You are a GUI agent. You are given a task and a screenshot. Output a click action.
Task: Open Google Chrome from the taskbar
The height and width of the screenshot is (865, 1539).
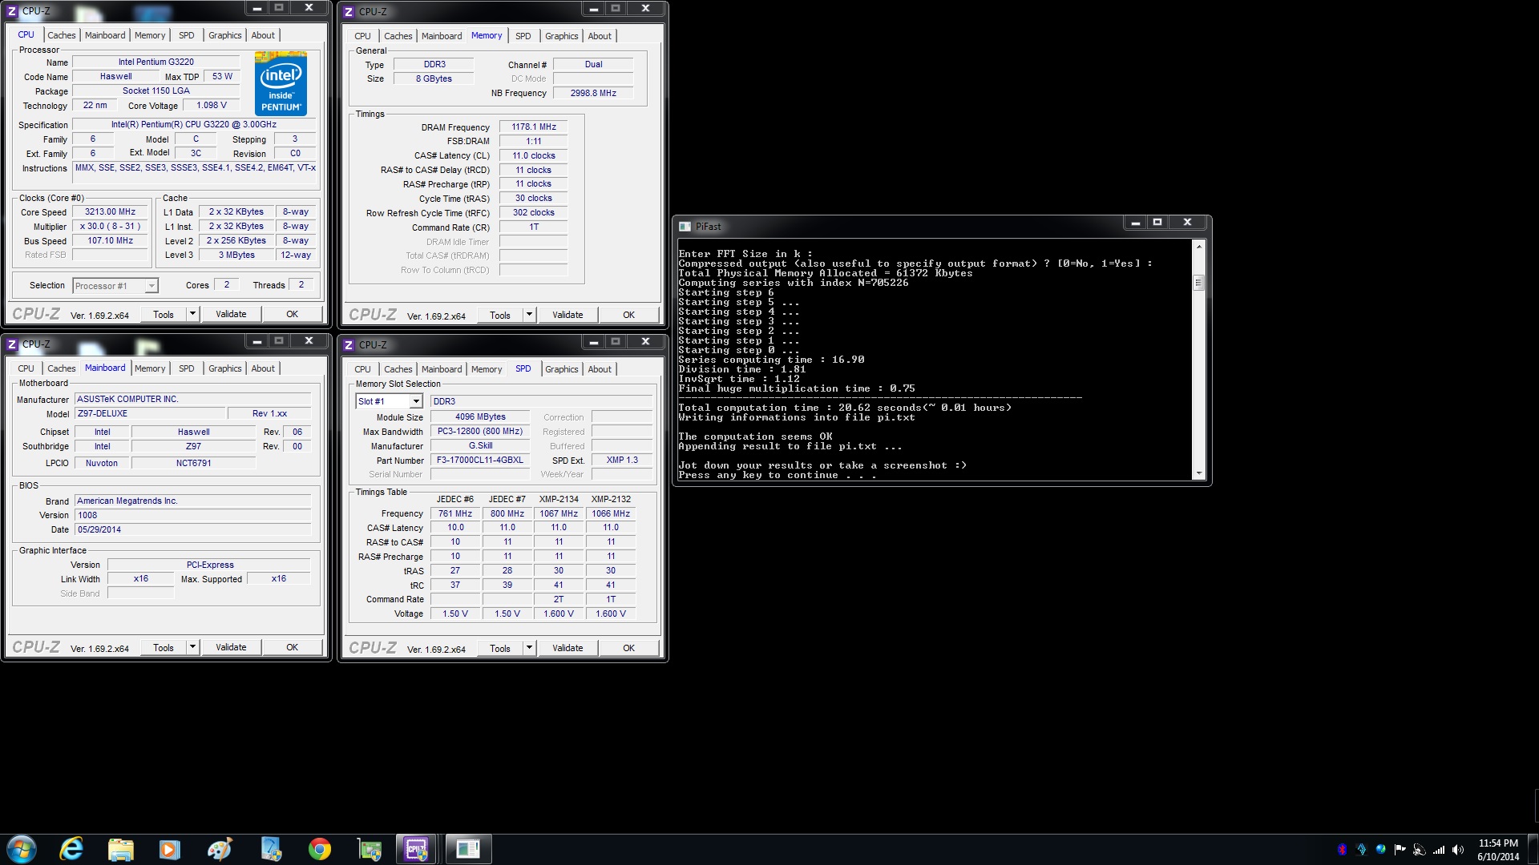pos(320,849)
